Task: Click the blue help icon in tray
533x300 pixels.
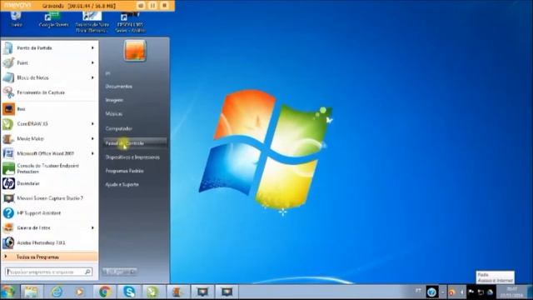Action: pyautogui.click(x=431, y=292)
